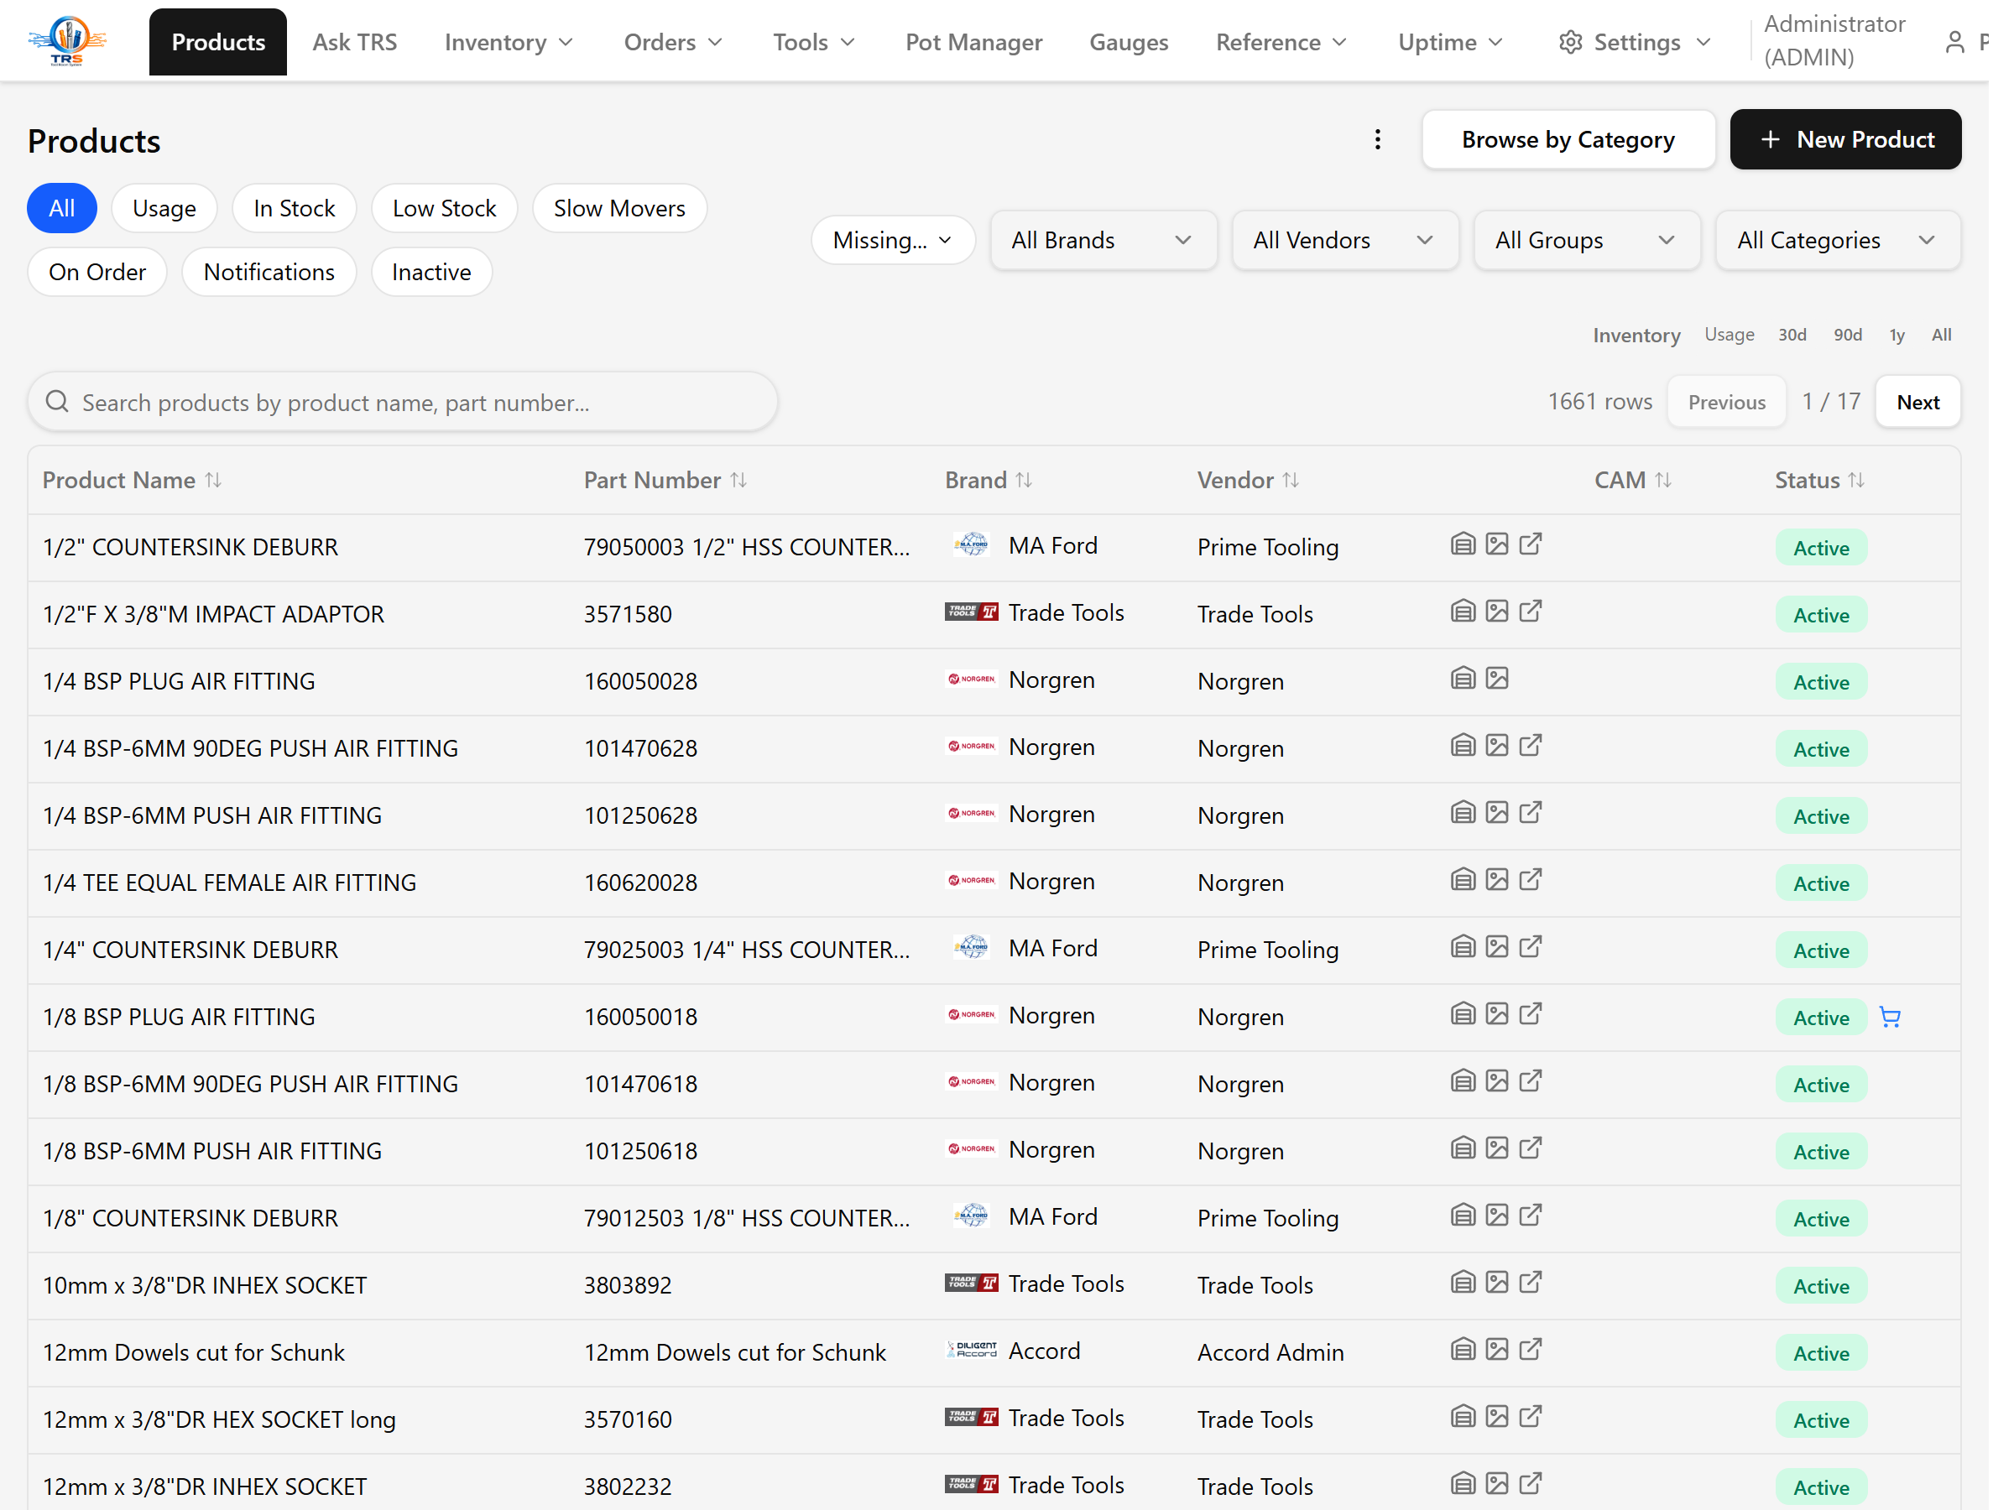Screen dimensions: 2014x1510
Task: Select the Inactive filter chip
Action: click(431, 272)
